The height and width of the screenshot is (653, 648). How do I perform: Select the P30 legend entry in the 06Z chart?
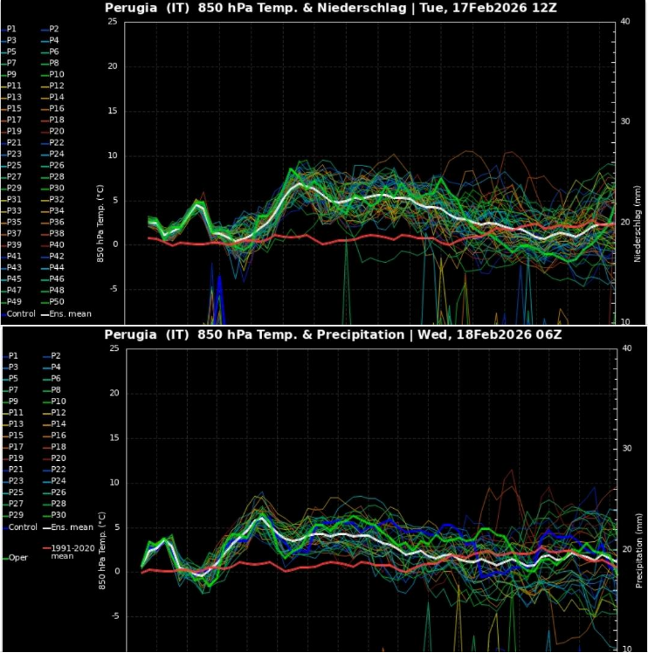[58, 515]
